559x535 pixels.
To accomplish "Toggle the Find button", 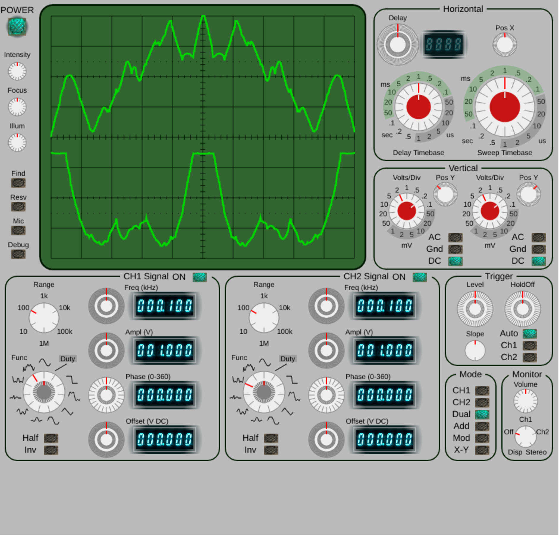I will (x=18, y=183).
